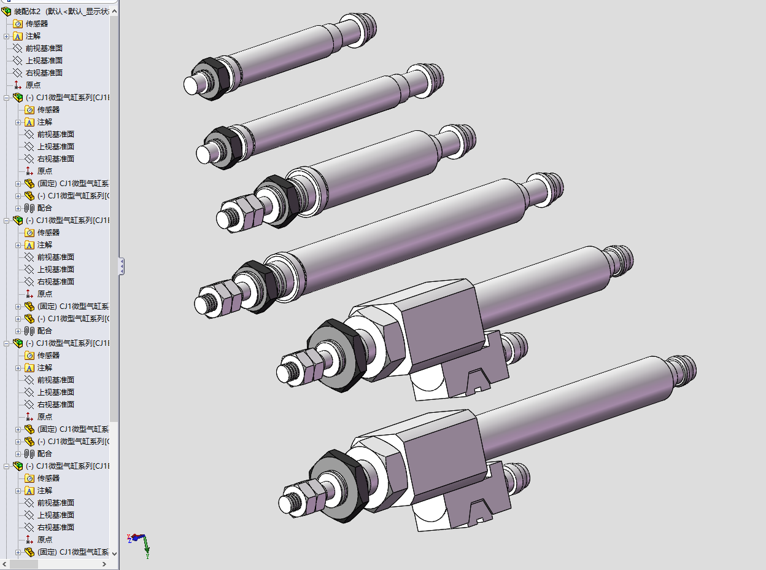Expand (-) part node in second sub-assembly
The image size is (766, 570).
tap(18, 319)
